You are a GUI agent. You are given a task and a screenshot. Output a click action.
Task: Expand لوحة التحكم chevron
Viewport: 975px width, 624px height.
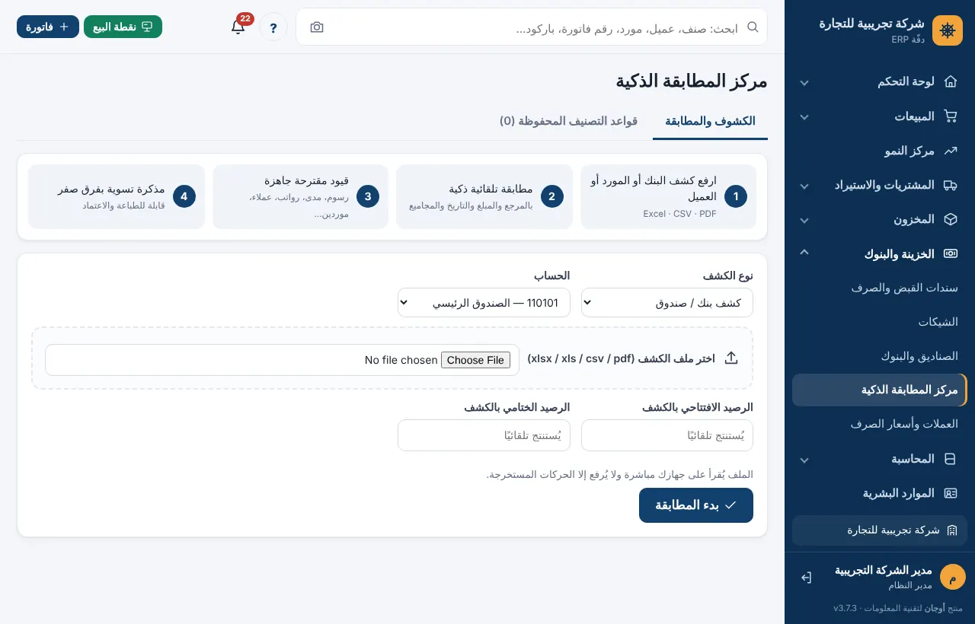tap(804, 82)
